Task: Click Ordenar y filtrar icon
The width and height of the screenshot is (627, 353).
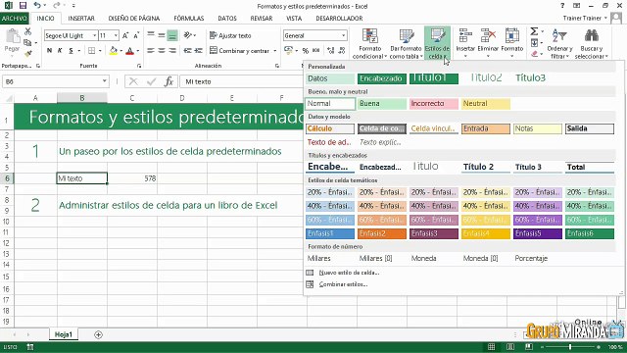Action: [x=559, y=36]
